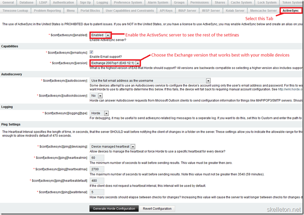304x215 pixels.
Task: Switch to the Portal Blocks tab
Action: [x=90, y=11]
